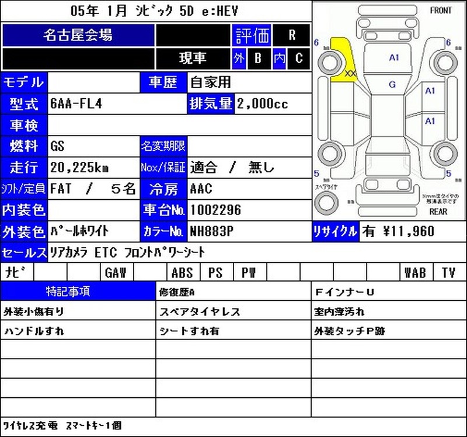Screen dimensions: 467x437
Task: Click the ABS equipment cell
Action: (x=183, y=272)
